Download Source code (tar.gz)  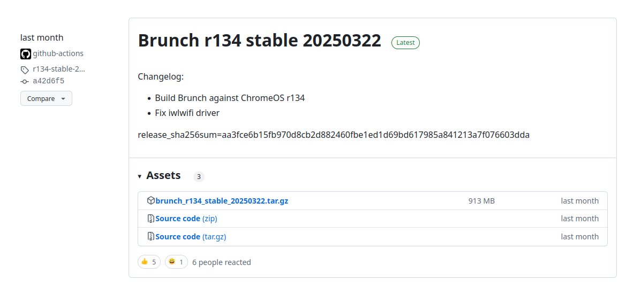point(191,237)
